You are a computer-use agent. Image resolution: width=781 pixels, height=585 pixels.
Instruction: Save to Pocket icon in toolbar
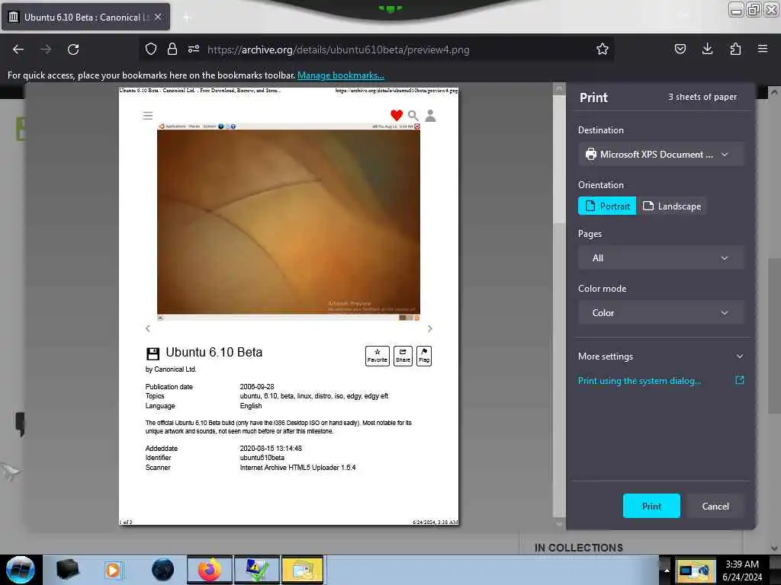680,49
